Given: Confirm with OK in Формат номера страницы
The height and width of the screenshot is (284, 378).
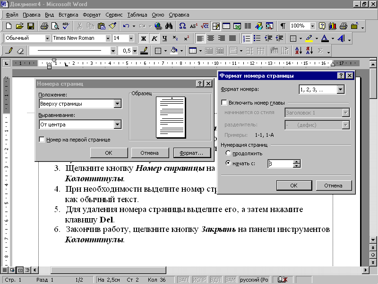Looking at the screenshot, I should point(294,186).
